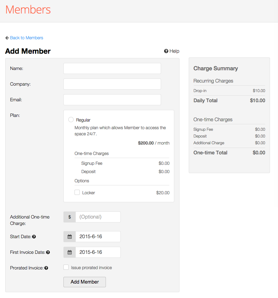Click the question mark icon beside Help
This screenshot has height=298, width=278.
[166, 51]
